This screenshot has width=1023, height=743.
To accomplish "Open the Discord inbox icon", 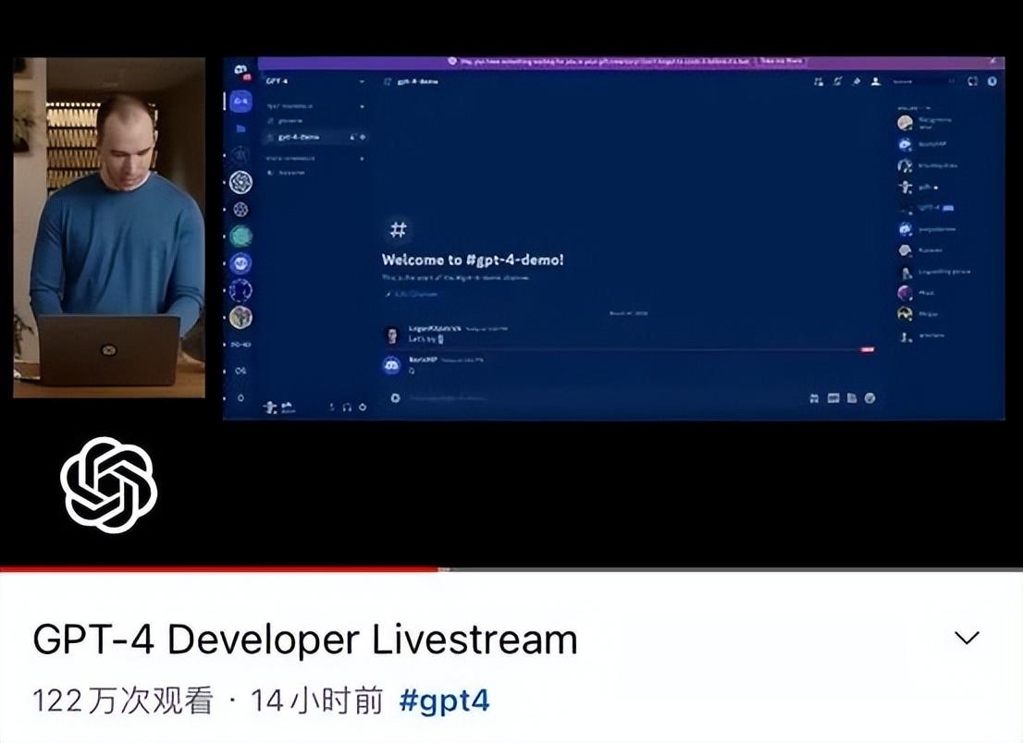I will click(973, 80).
